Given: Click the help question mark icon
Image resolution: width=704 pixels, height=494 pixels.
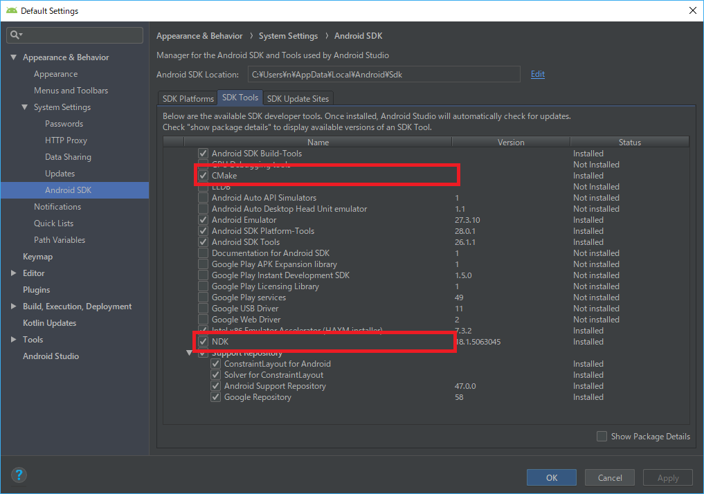Looking at the screenshot, I should pyautogui.click(x=19, y=475).
